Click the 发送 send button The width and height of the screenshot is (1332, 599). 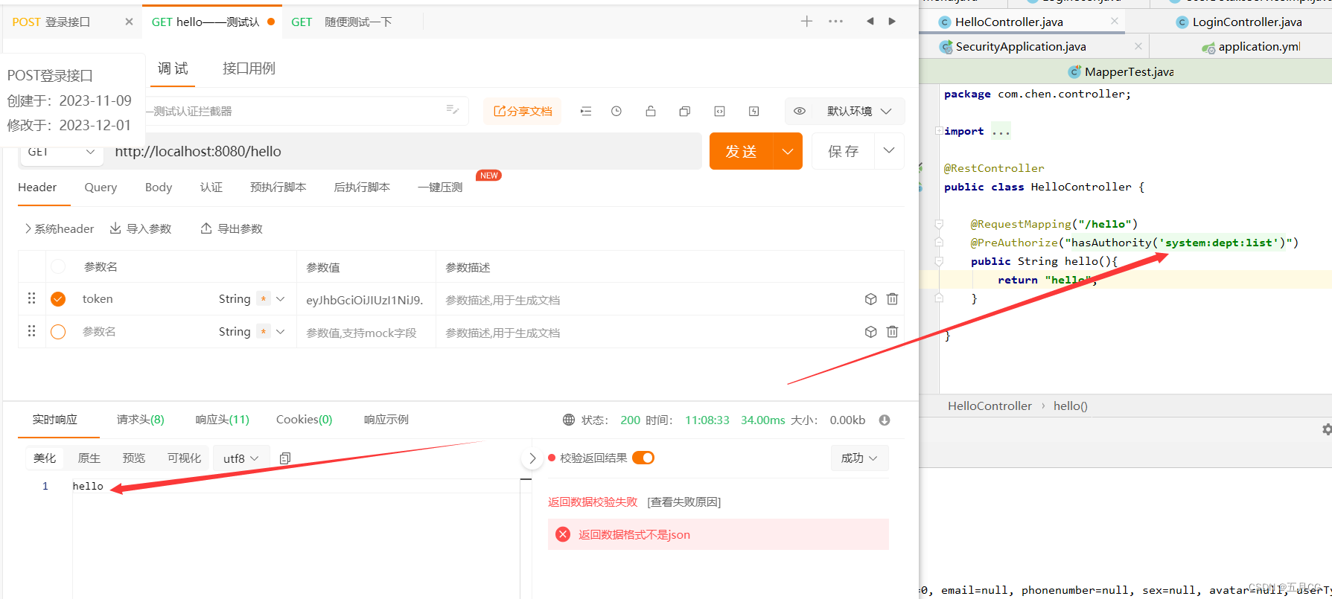[x=742, y=151]
